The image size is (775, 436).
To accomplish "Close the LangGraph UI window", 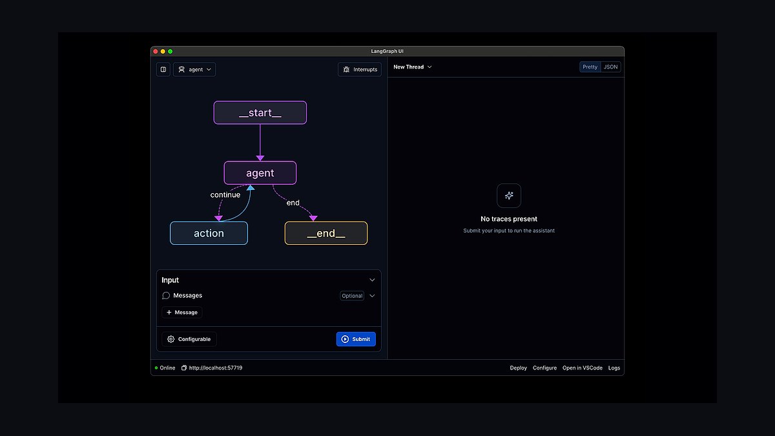I will (x=155, y=51).
